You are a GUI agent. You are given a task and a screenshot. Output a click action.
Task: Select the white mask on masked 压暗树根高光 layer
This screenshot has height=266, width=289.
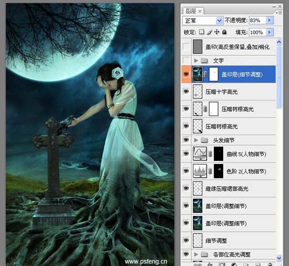[214, 109]
